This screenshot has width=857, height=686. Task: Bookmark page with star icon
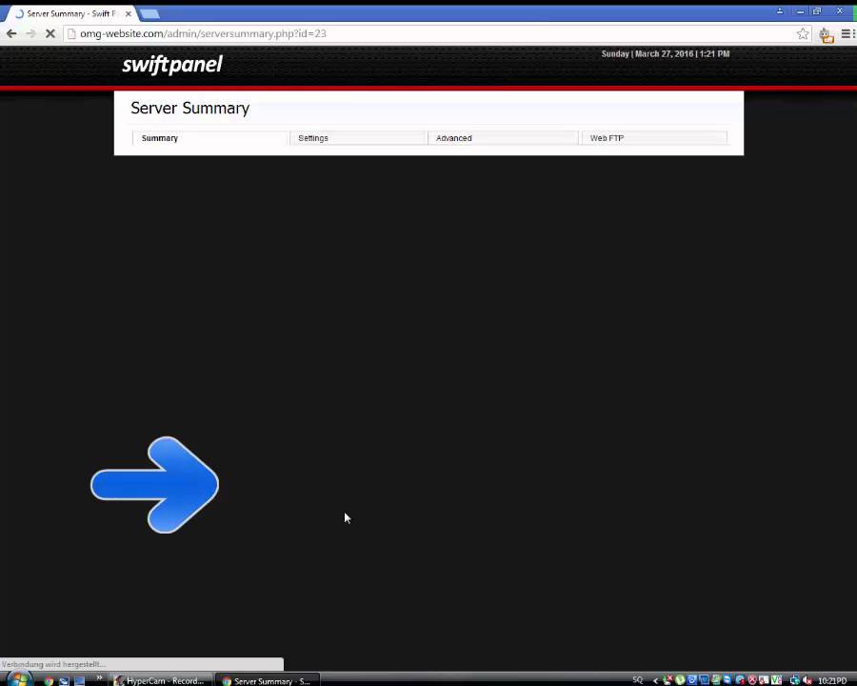803,34
